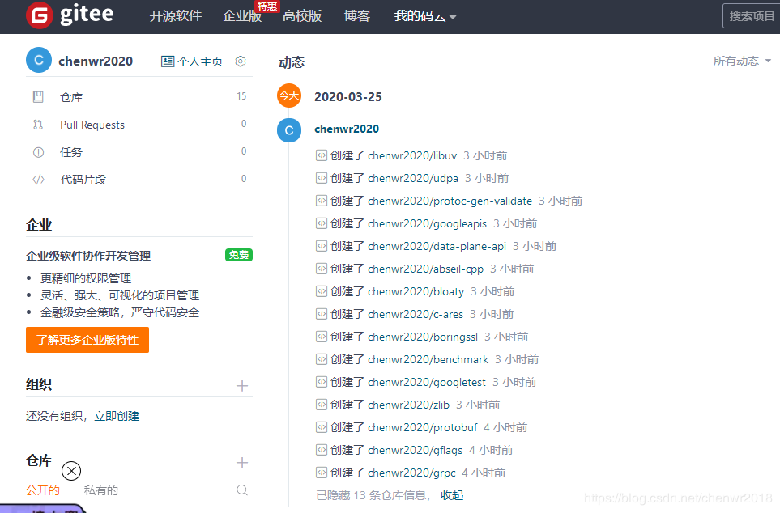Click the repo icon beside c-ares entry

[x=322, y=314]
